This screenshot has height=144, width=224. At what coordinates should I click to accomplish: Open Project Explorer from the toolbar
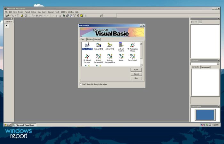click(64, 16)
